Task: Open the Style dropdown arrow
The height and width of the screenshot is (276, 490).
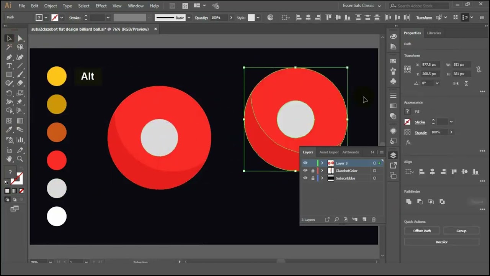Action: [x=258, y=18]
